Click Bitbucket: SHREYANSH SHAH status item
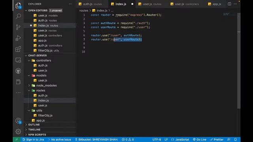 click(96, 139)
